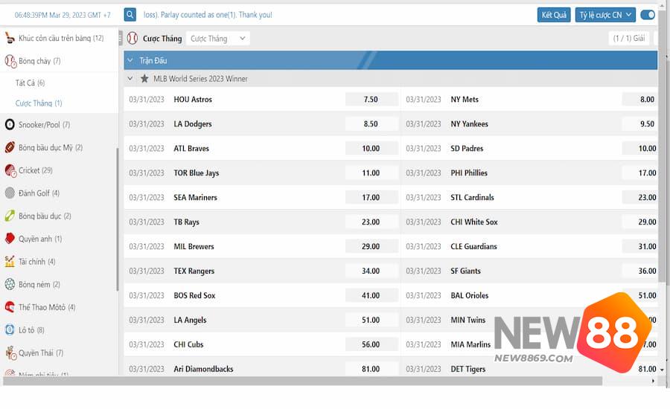Viewport: 670px width, 409px height.
Task: Open the Cược Thắng market dropdown
Action: point(218,39)
